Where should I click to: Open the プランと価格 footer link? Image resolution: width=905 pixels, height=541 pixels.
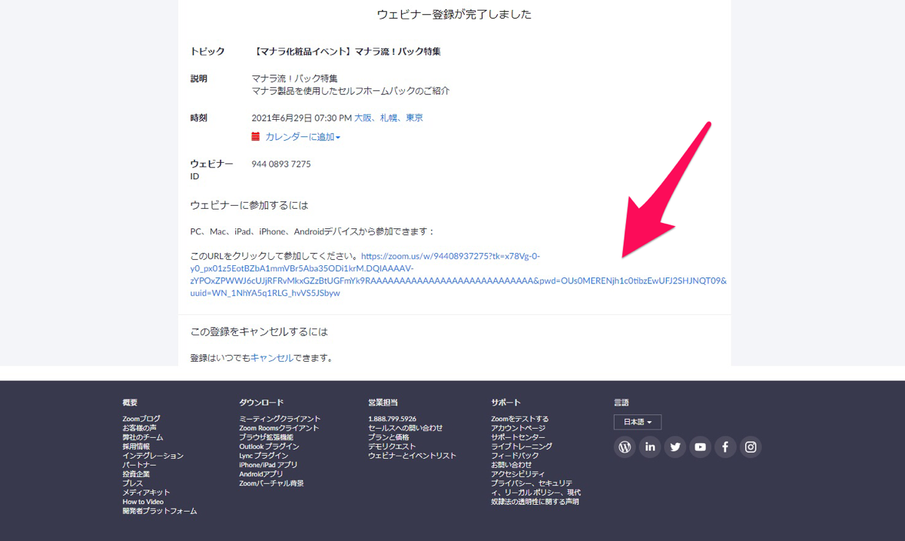point(388,437)
